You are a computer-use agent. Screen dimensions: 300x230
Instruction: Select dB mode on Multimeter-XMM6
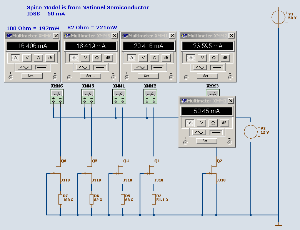(50, 58)
